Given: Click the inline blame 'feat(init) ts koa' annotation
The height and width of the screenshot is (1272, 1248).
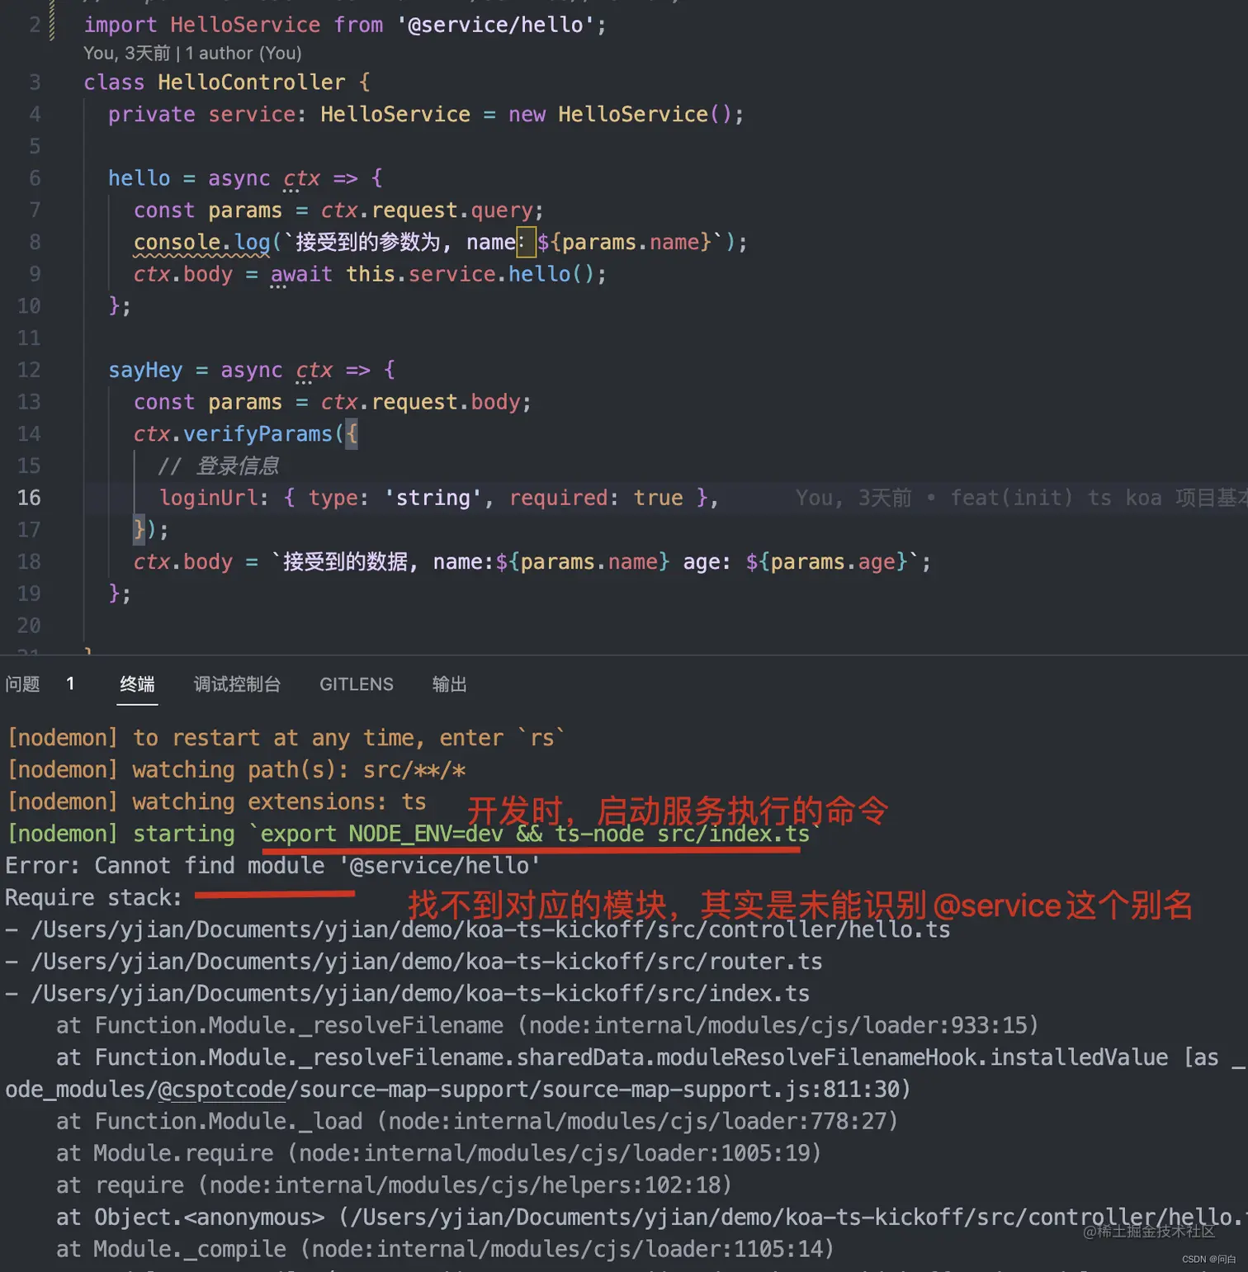Looking at the screenshot, I should click(x=1020, y=498).
